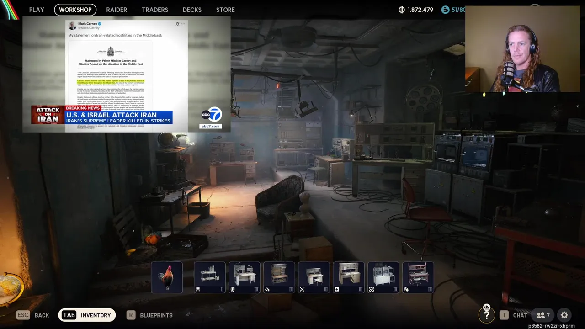Viewport: 585px width, 329px height.
Task: Switch to the PLAY tab
Action: tap(37, 10)
